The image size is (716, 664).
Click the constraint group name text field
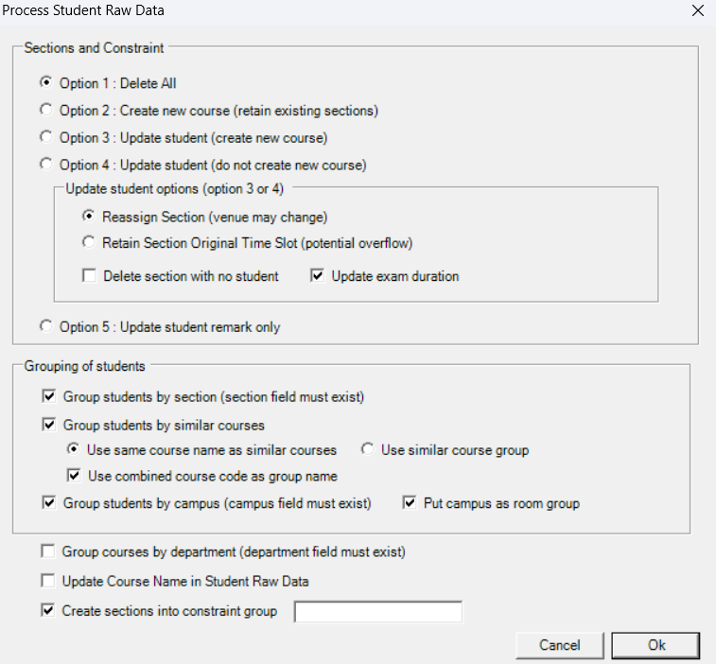pos(378,612)
